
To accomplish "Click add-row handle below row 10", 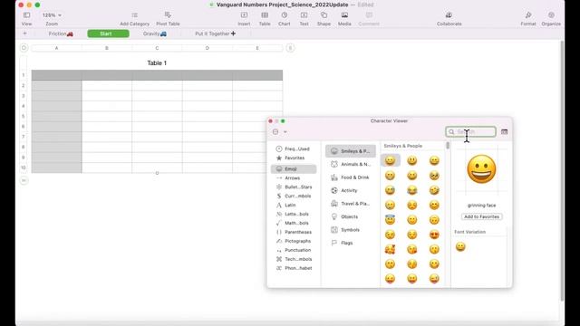I will (24, 180).
